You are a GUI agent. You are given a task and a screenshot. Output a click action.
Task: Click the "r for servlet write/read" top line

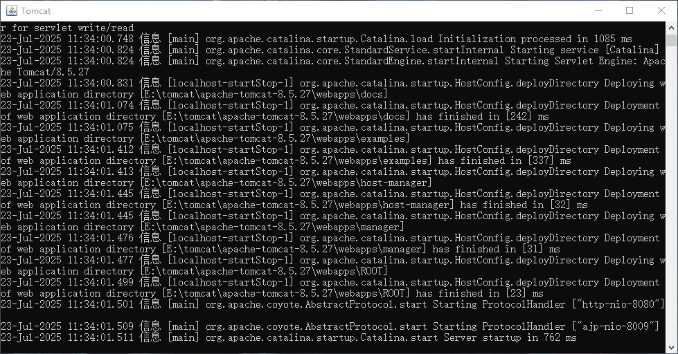[67, 28]
